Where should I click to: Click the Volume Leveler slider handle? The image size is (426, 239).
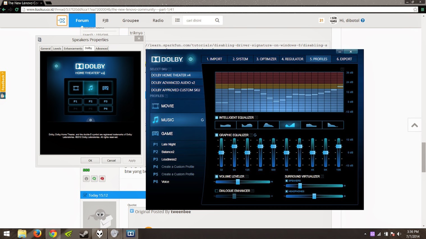tap(238, 182)
